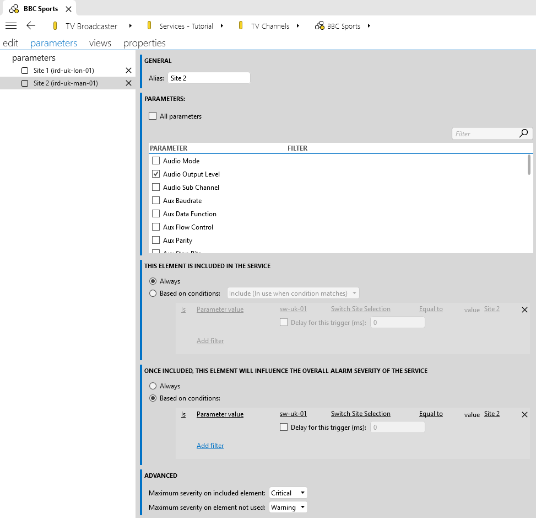
Task: Uncheck the Audio Output Level parameter
Action: (x=156, y=174)
